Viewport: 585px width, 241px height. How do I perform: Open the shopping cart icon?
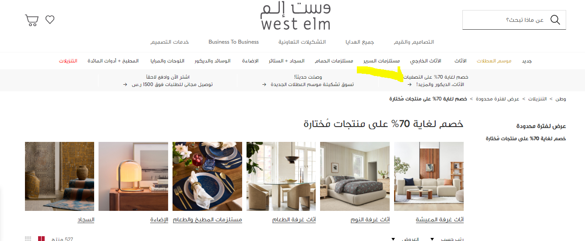click(32, 20)
